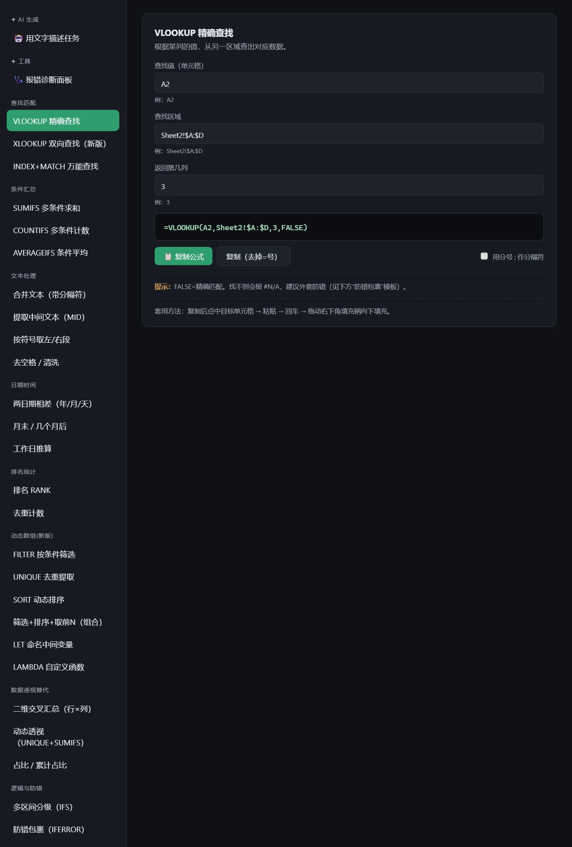Open 提取中间文本（MID）template
The image size is (572, 847).
pyautogui.click(x=63, y=317)
